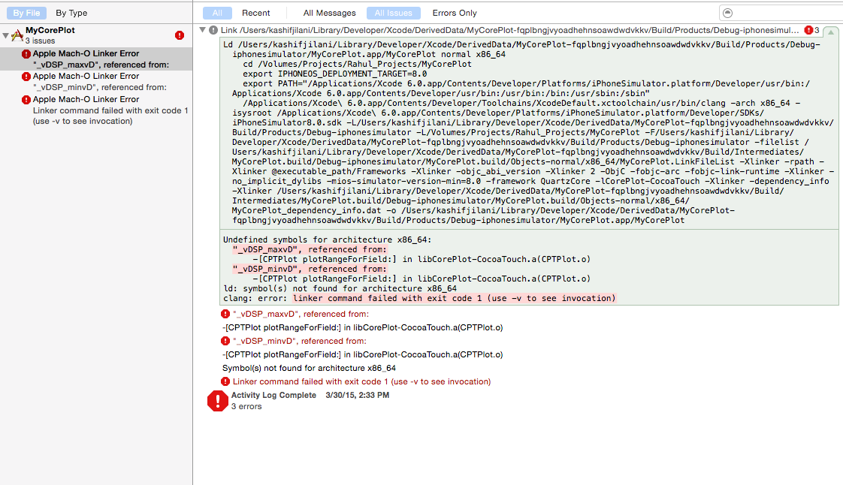Click error icon of _vDSP_minvD sidebar issue
The height and width of the screenshot is (485, 843).
pyautogui.click(x=26, y=77)
